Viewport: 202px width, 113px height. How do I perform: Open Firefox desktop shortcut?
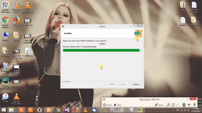point(16,21)
